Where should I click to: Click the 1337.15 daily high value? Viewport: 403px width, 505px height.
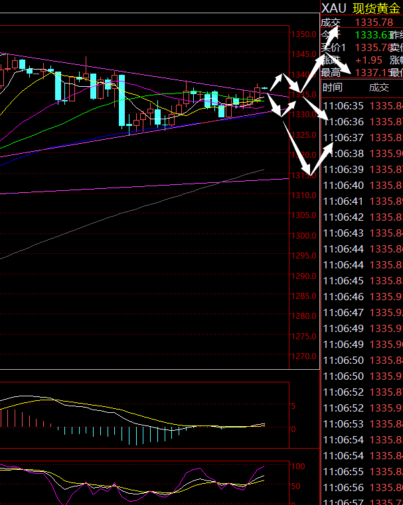pos(373,73)
